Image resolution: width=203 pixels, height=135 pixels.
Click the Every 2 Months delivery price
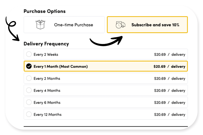coord(169,79)
